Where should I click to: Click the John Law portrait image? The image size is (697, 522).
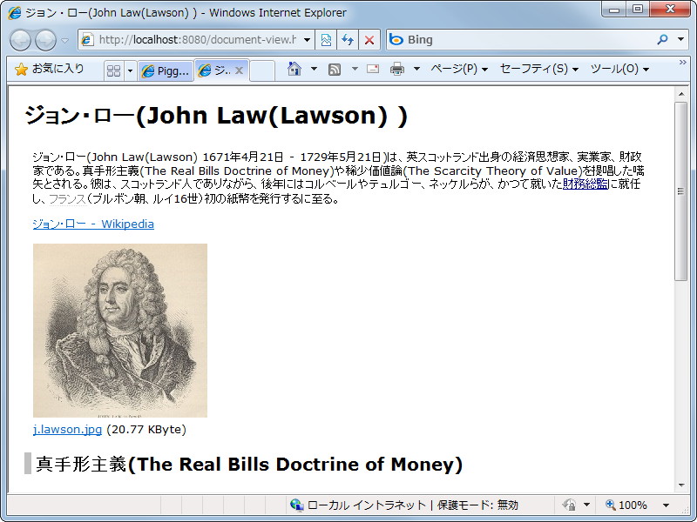(x=120, y=331)
